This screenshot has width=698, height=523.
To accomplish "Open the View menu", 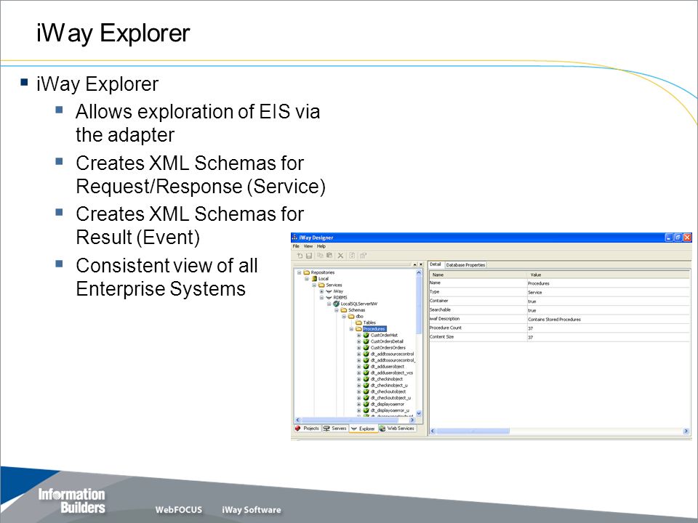I will pos(308,246).
